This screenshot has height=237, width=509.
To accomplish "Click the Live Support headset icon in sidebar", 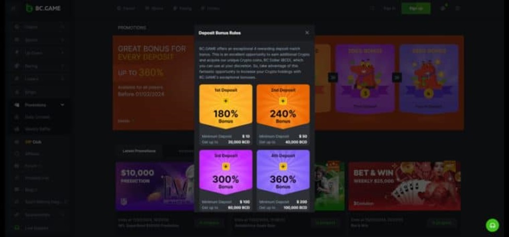I will click(x=17, y=228).
